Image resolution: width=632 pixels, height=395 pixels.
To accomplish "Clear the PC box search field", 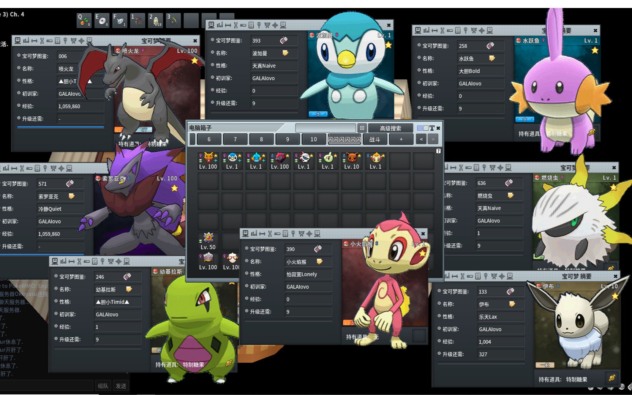I will click(362, 128).
